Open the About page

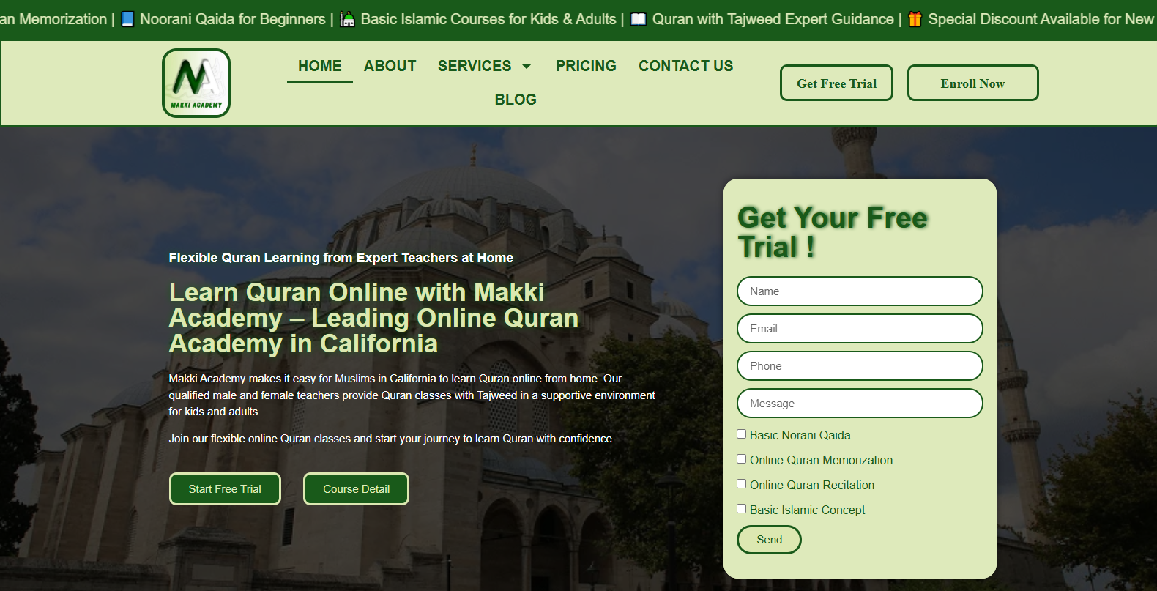point(390,66)
